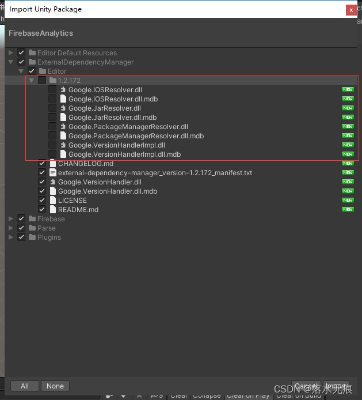Screen dimensions: 362x400
Task: Collapse the 1.2.172 folder
Action: click(x=31, y=81)
